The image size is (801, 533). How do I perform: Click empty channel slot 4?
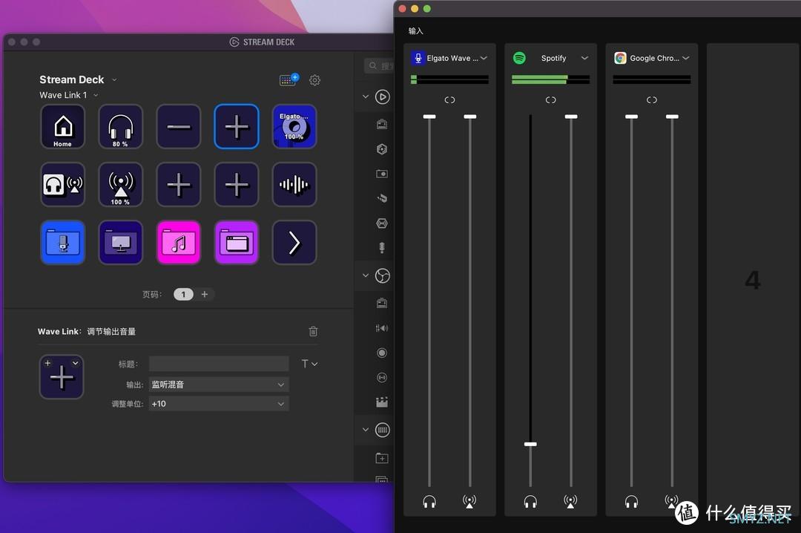pyautogui.click(x=753, y=279)
